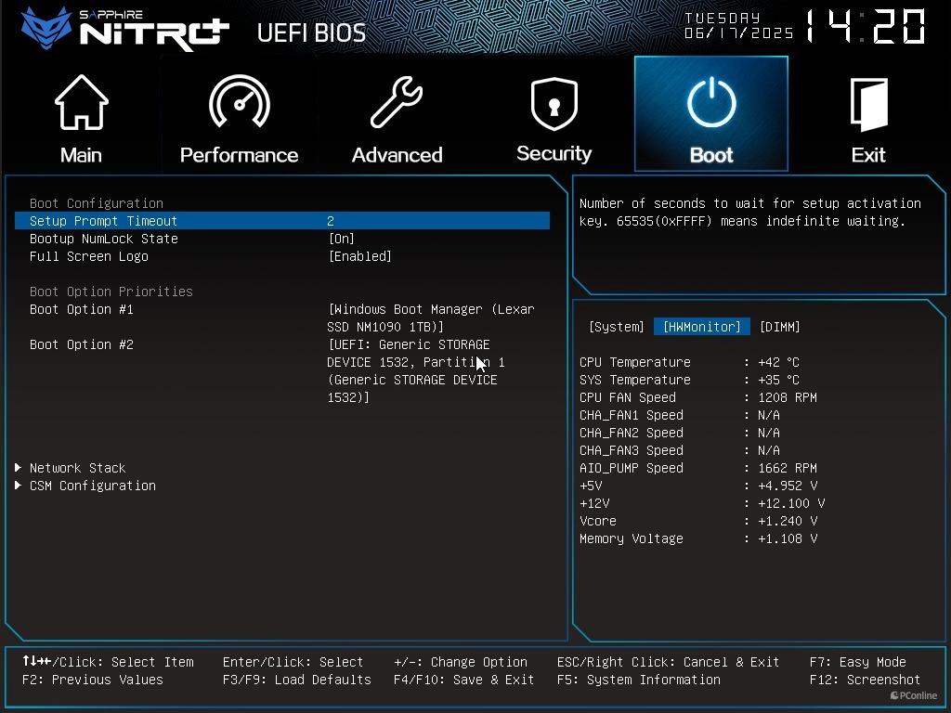Image resolution: width=951 pixels, height=713 pixels.
Task: Switch to the Performance tab label
Action: tap(239, 155)
